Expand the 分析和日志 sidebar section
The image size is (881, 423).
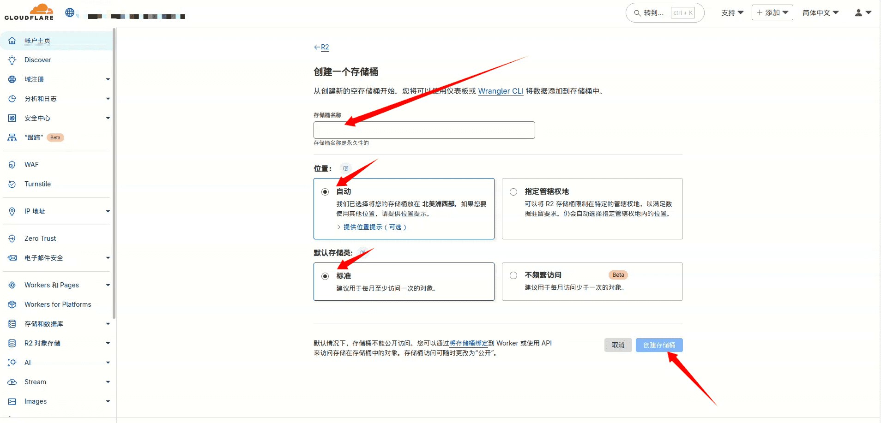pos(108,99)
